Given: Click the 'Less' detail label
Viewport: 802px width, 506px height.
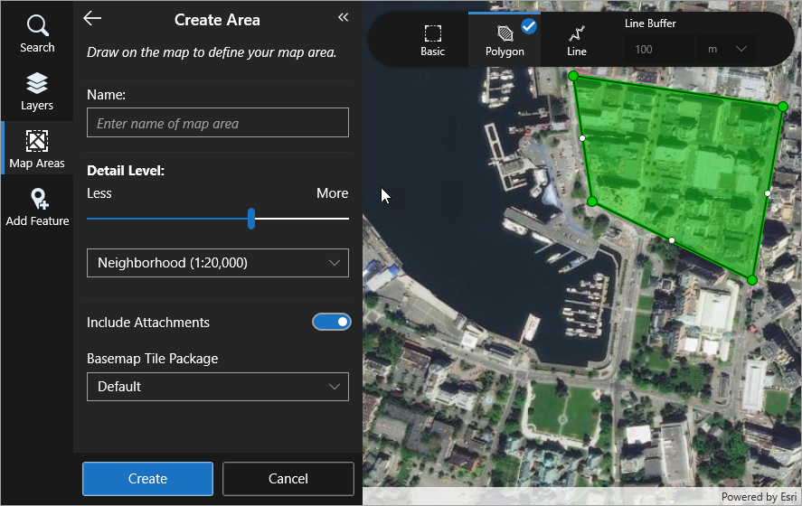Looking at the screenshot, I should pyautogui.click(x=99, y=193).
